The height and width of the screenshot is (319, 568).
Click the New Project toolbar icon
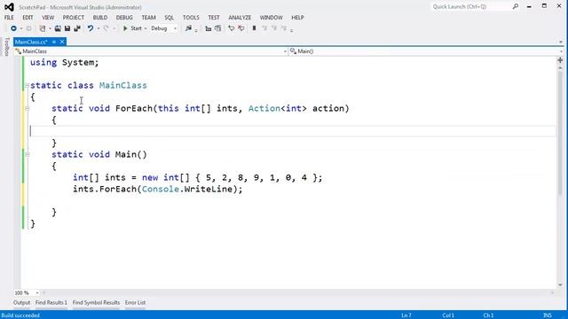point(43,28)
